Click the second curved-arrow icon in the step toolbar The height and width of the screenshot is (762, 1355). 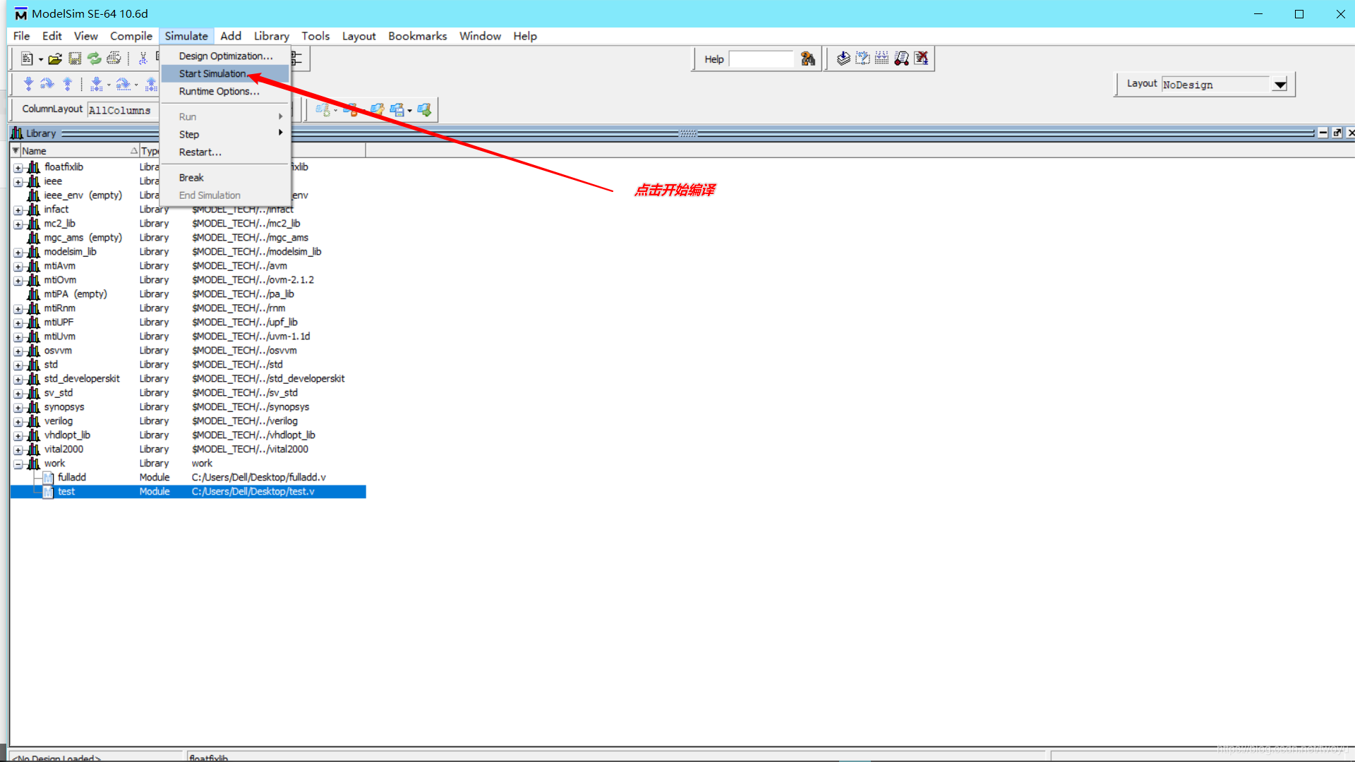[124, 85]
